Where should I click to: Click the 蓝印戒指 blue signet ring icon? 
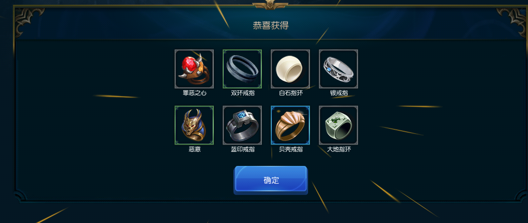[x=242, y=125]
